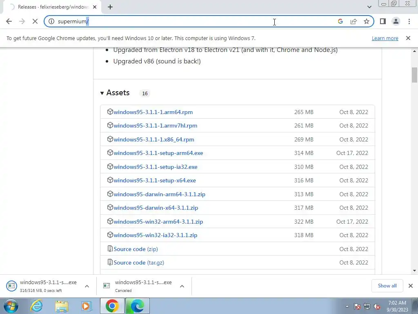The image size is (418, 314).
Task: Open the side panel
Action: [x=383, y=21]
